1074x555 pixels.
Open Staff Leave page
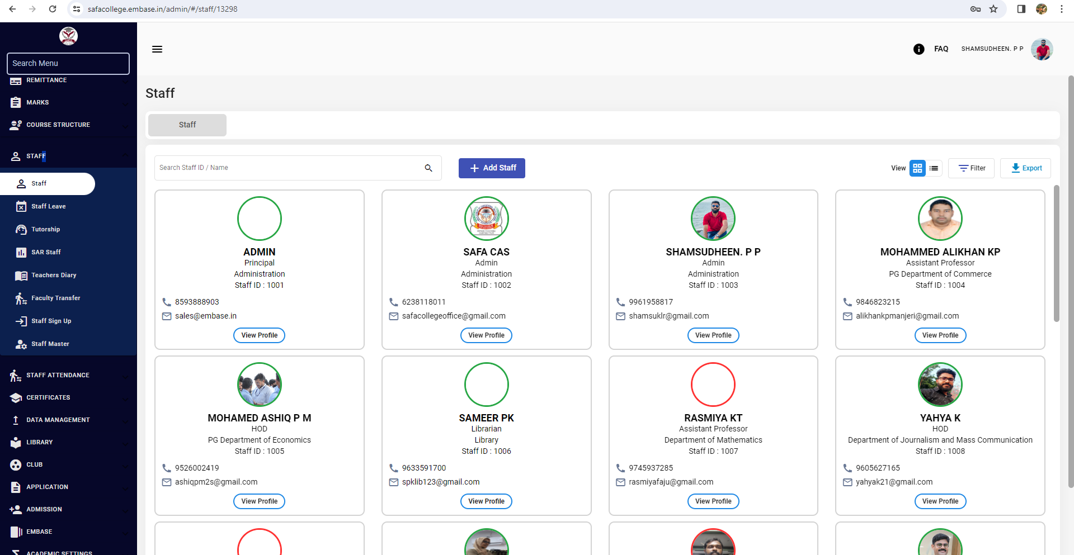(68, 206)
